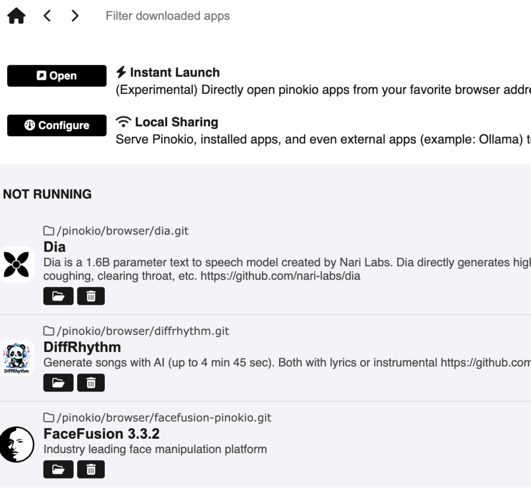This screenshot has width=531, height=491.
Task: Delete the Dia app
Action: click(x=91, y=296)
